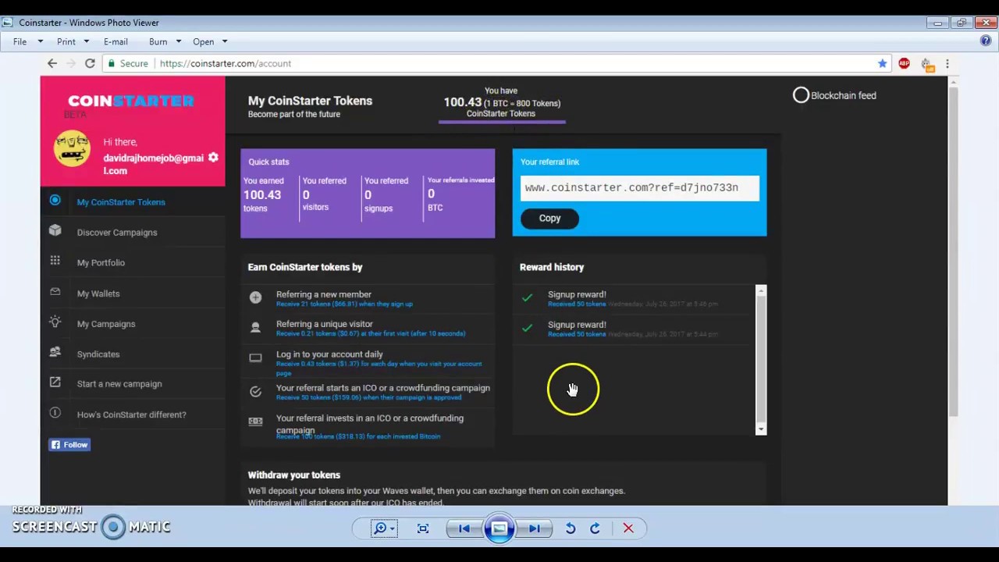The width and height of the screenshot is (999, 562).
Task: Click the Referring a unique visitor icon
Action: click(255, 327)
